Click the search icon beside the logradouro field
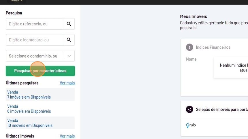This screenshot has width=248, height=139. click(69, 40)
